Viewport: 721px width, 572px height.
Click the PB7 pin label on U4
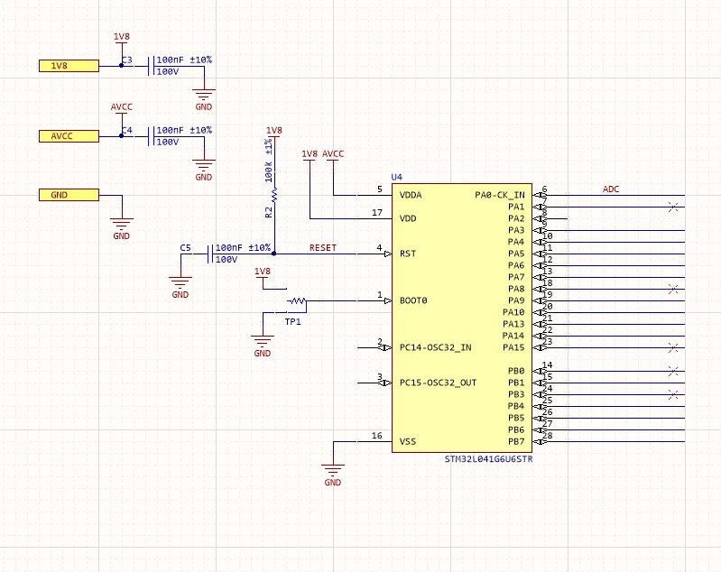point(516,441)
